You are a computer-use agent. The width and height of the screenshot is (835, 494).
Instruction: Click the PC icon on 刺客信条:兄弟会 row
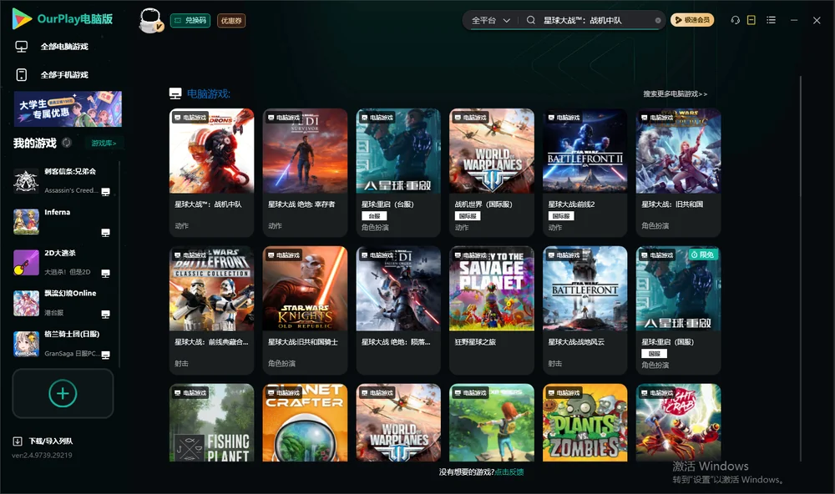[105, 192]
